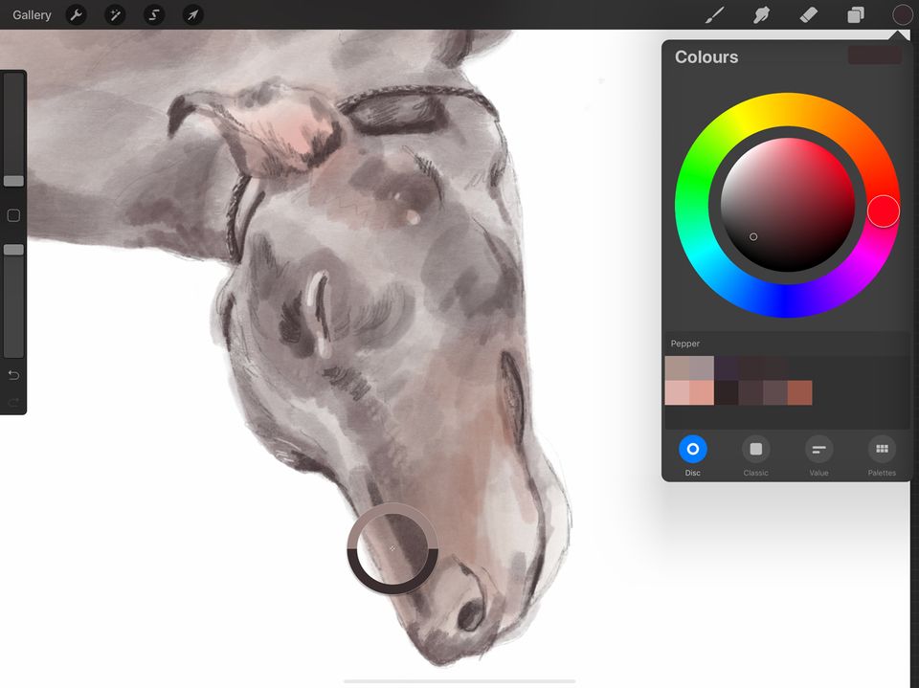Open the Layers panel

(855, 14)
